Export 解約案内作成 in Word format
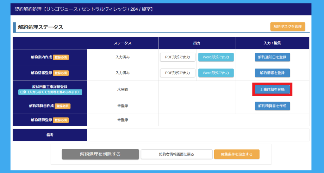 216,57
